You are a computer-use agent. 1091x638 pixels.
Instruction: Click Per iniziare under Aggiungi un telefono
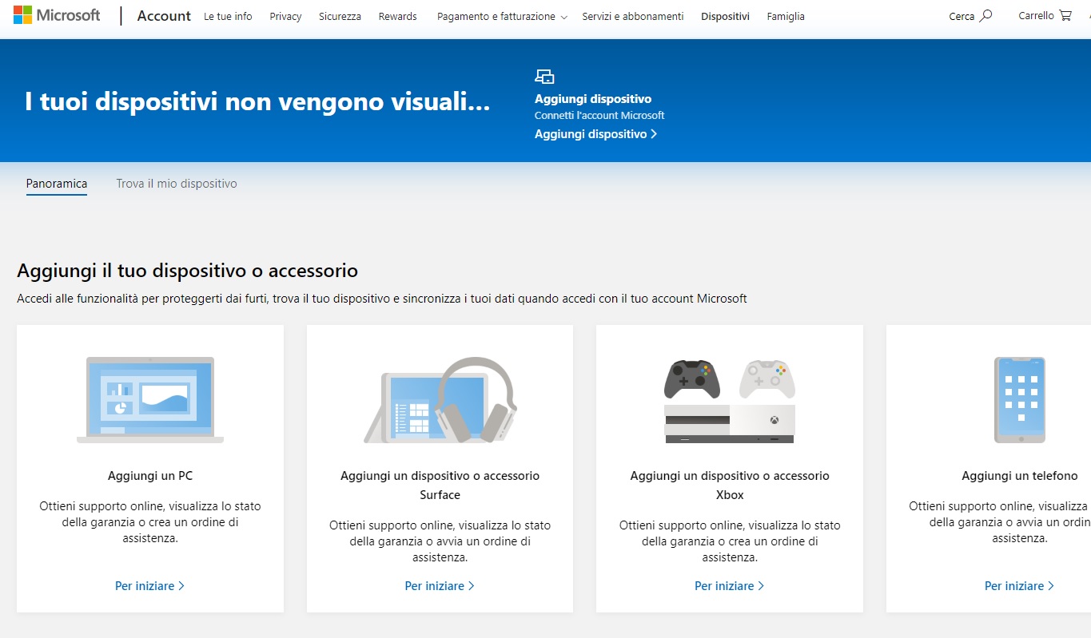1019,586
